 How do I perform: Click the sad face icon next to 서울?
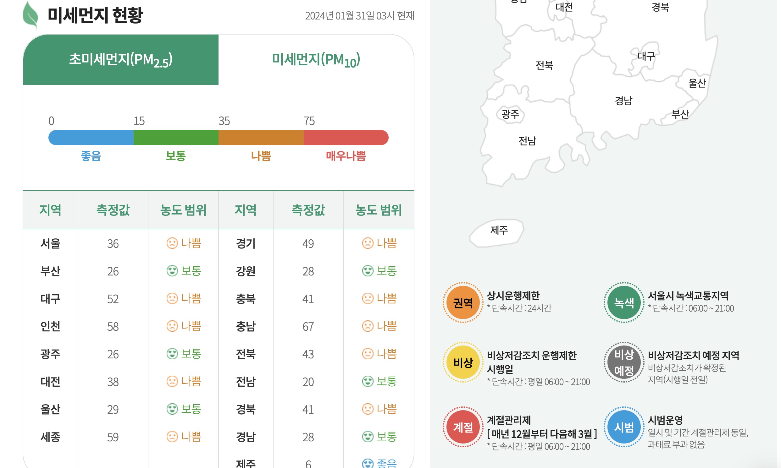coord(172,243)
